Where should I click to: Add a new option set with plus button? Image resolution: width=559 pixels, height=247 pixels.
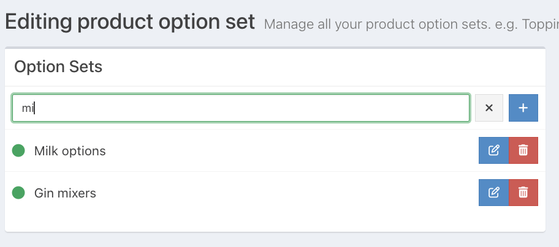point(523,108)
